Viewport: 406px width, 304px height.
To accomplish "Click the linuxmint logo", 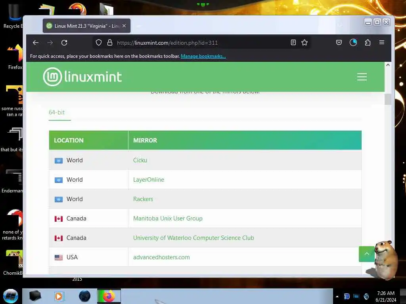I will tap(82, 76).
